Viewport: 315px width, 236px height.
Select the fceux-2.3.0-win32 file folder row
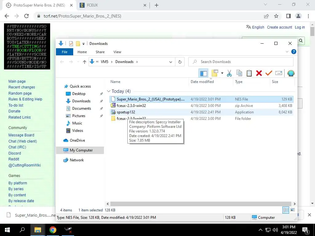tap(201, 119)
